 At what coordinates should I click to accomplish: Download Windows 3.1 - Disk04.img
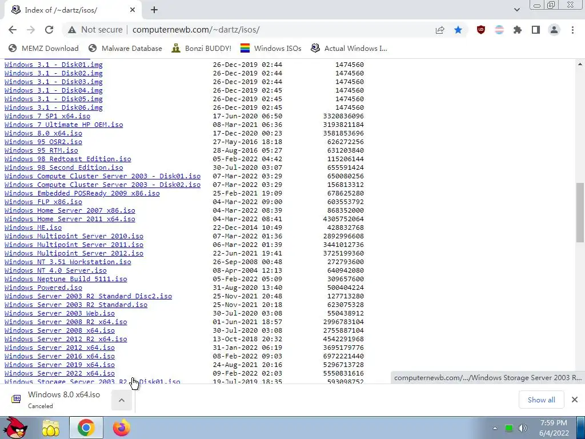(53, 90)
